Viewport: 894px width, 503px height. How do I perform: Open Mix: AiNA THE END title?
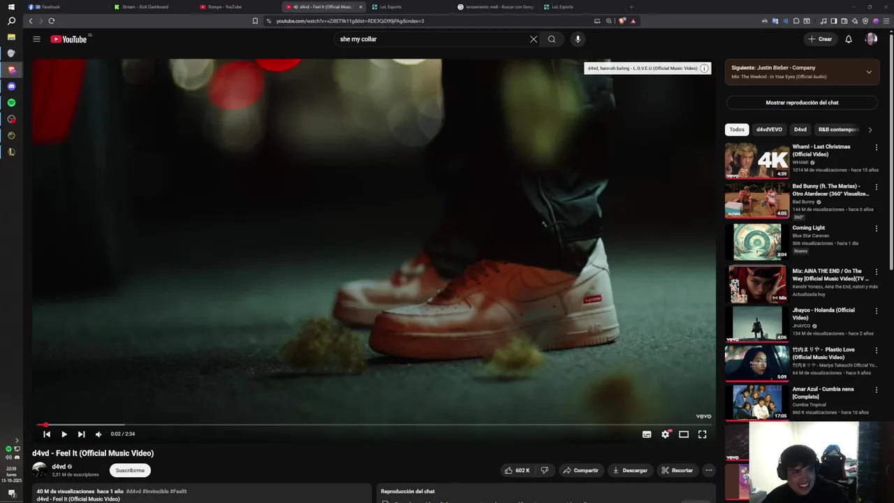[x=830, y=275]
